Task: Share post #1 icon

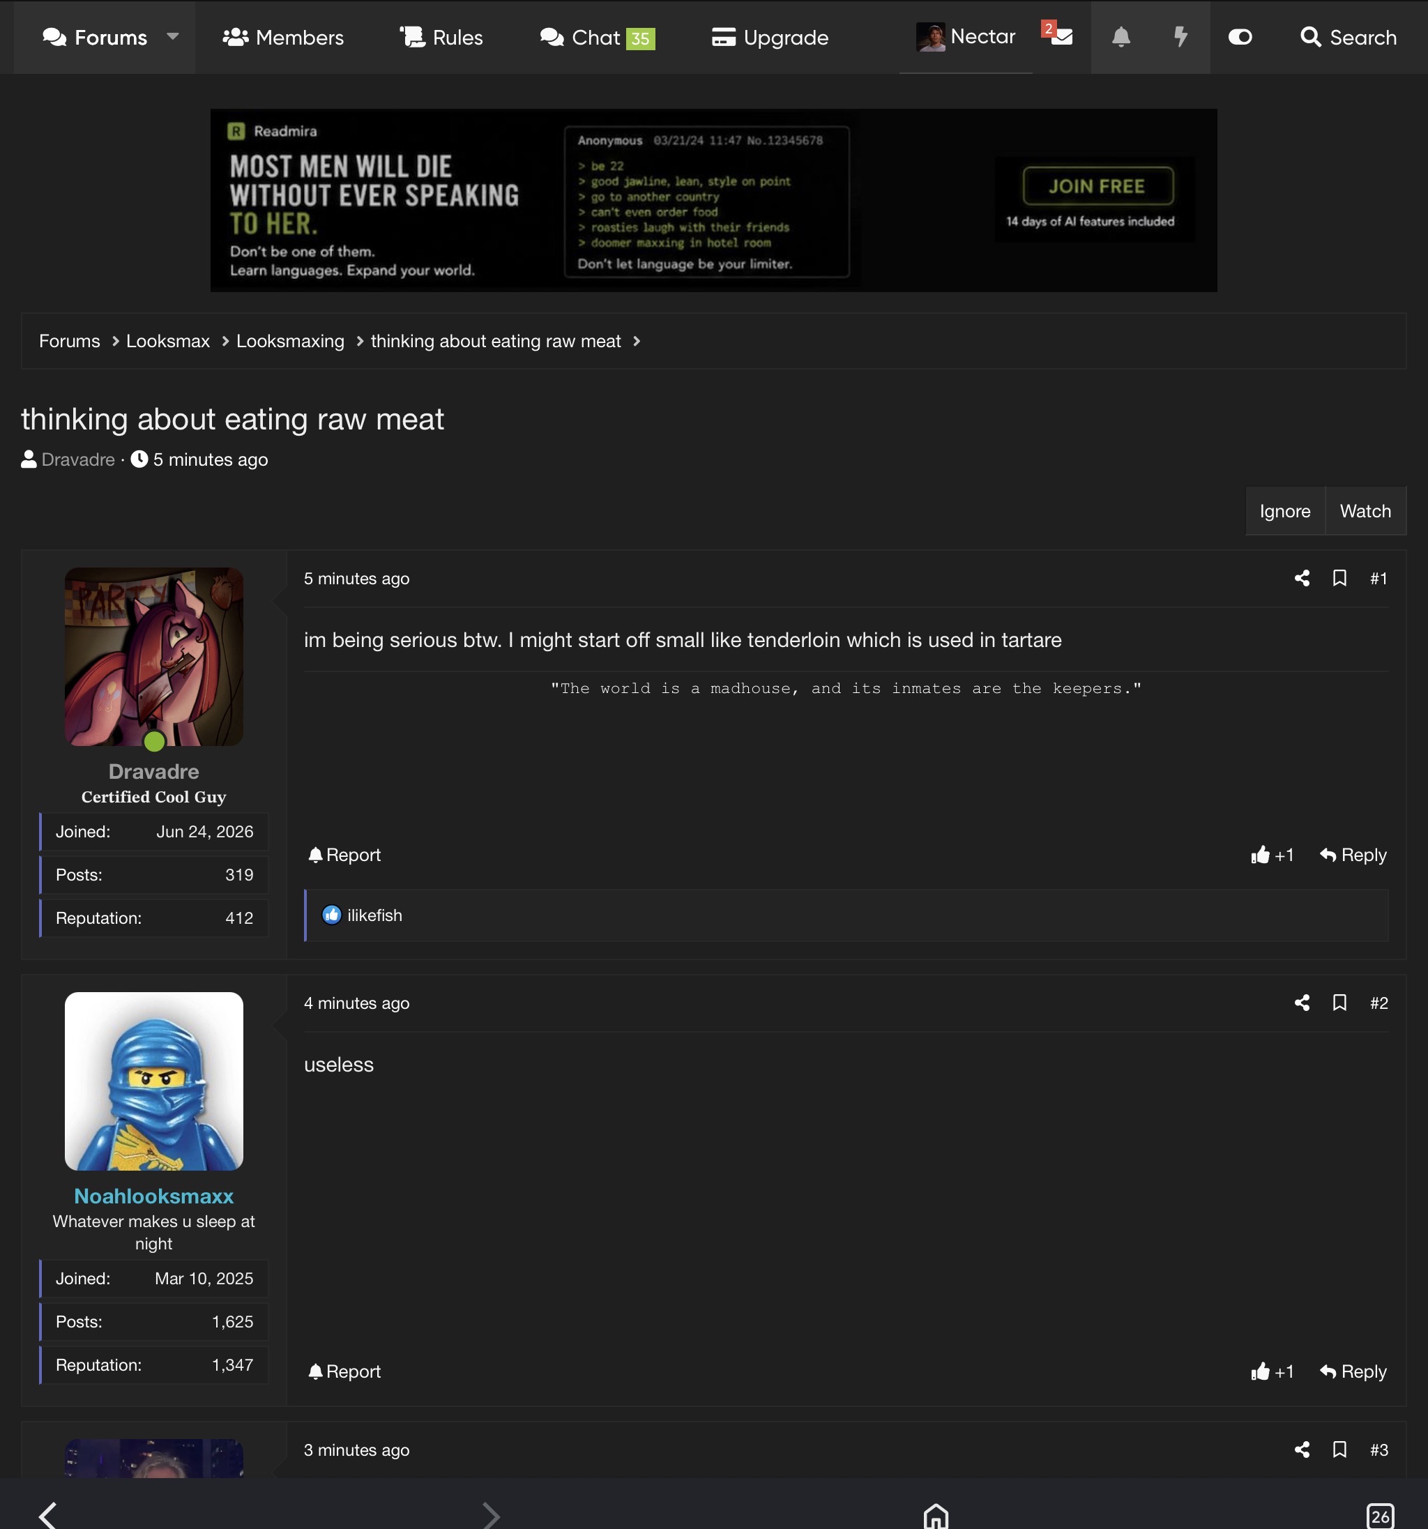Action: pyautogui.click(x=1302, y=579)
